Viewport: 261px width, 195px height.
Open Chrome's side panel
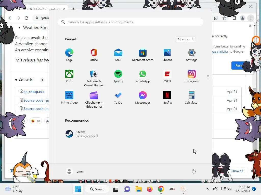[234, 18]
